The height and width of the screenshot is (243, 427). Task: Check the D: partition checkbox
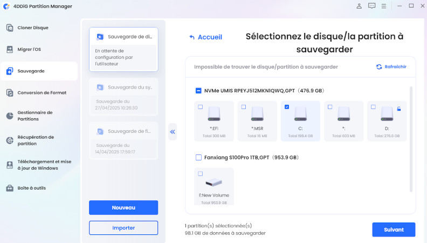(373, 107)
